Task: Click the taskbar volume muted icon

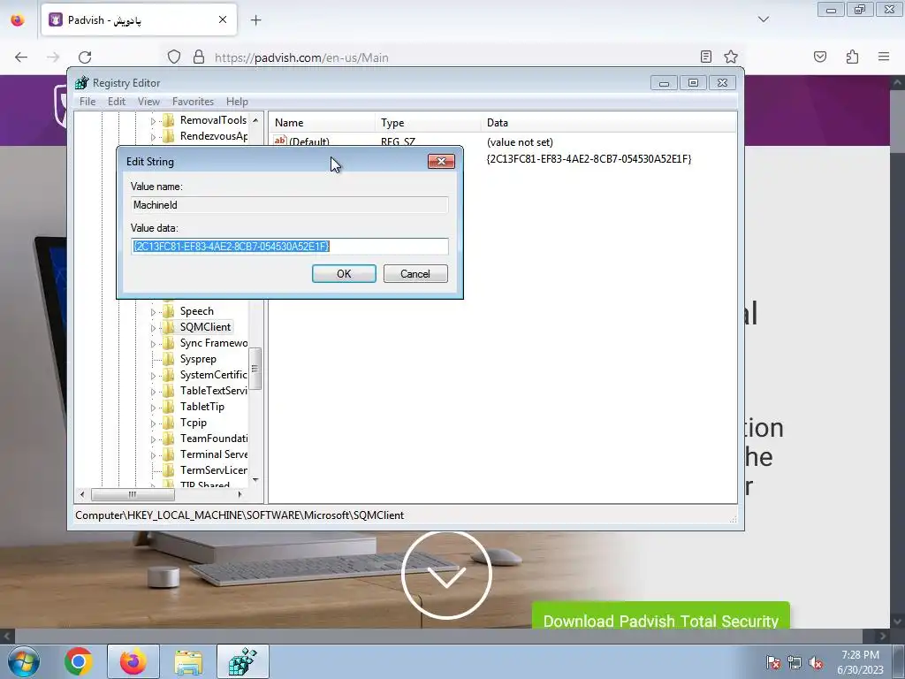Action: tap(816, 662)
